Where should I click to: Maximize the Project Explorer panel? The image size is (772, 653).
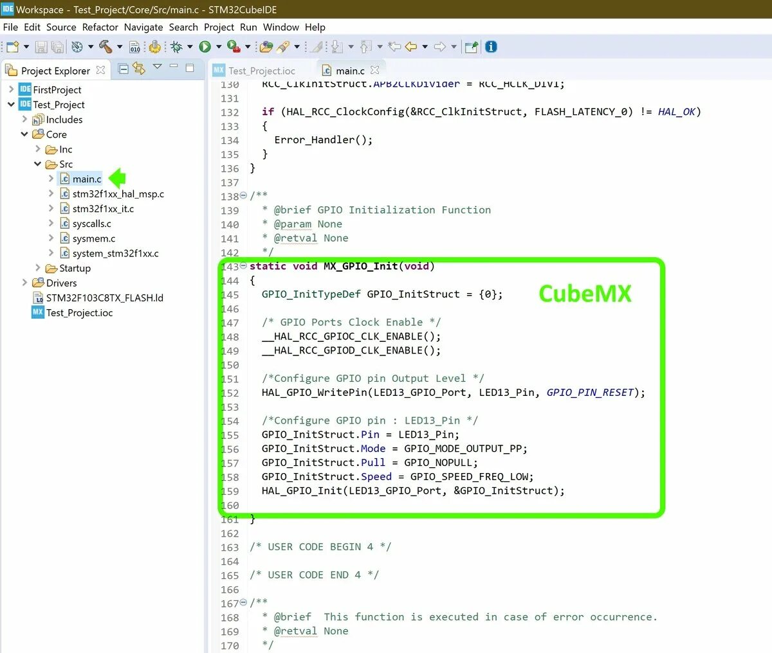pos(190,67)
